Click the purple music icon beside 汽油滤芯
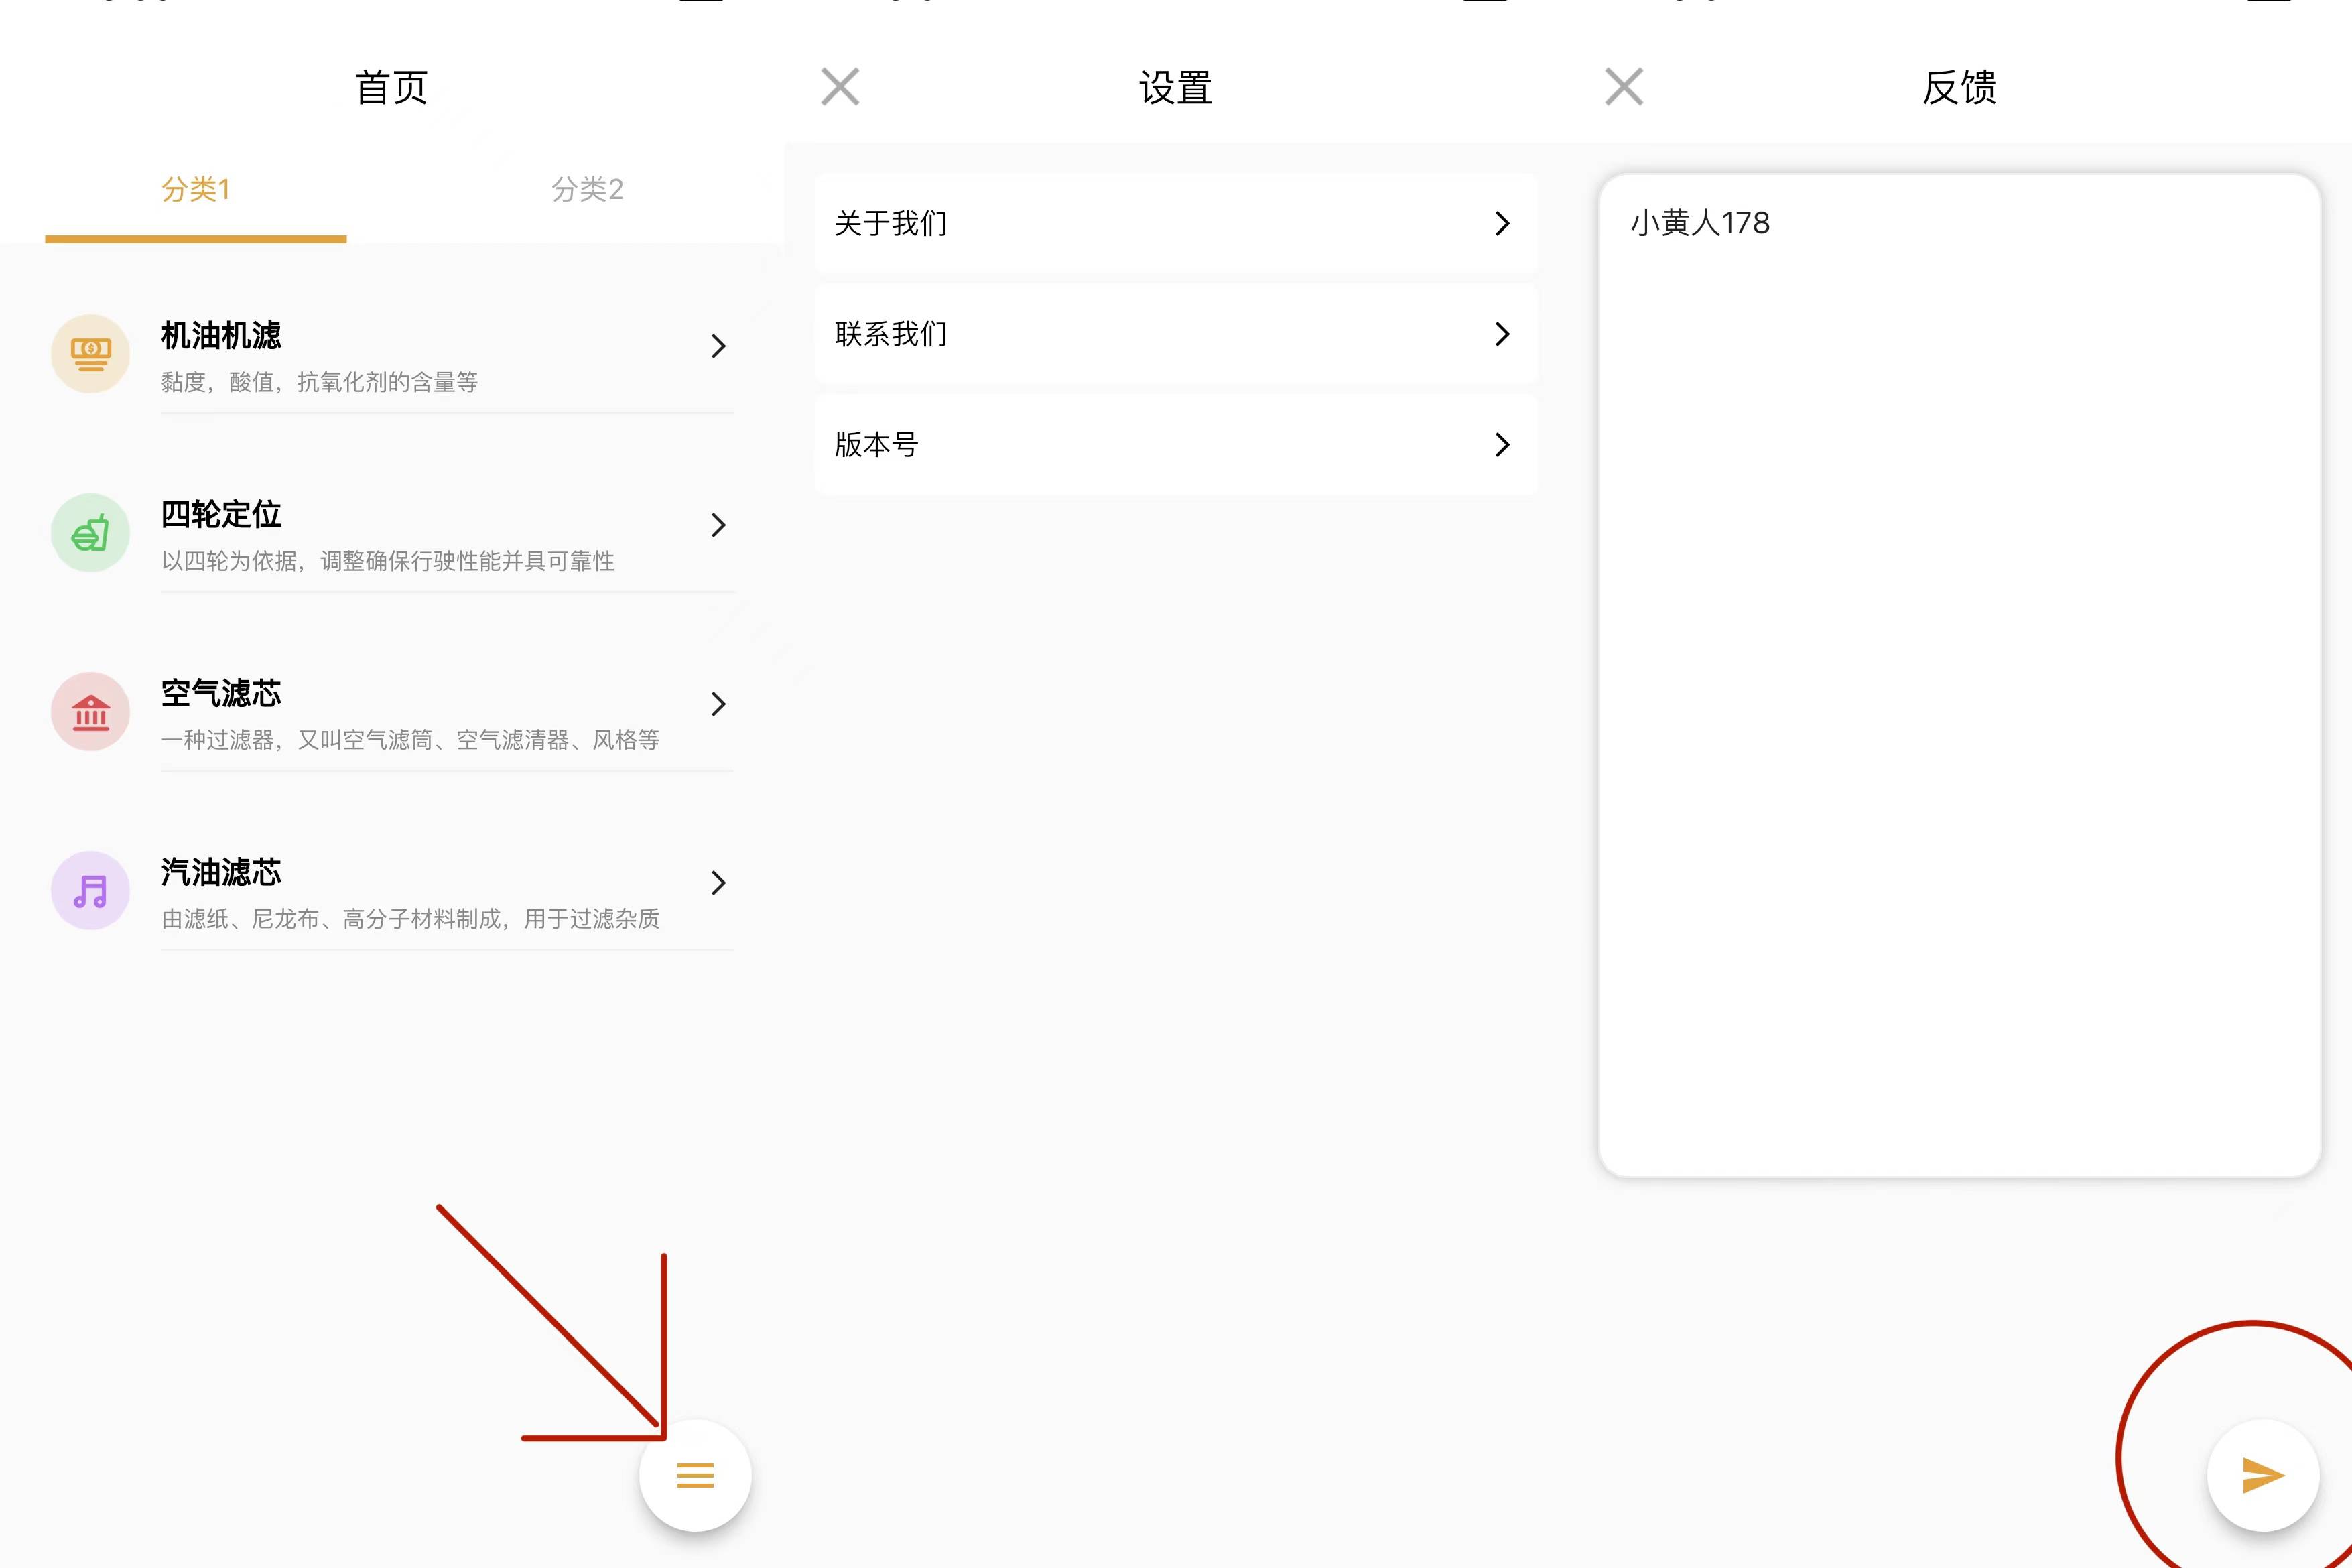Image resolution: width=2352 pixels, height=1568 pixels. [90, 891]
